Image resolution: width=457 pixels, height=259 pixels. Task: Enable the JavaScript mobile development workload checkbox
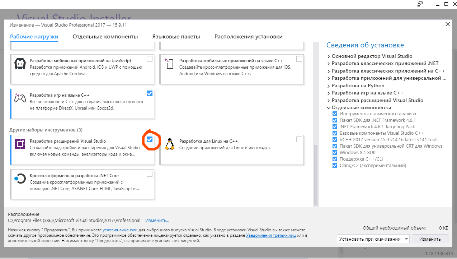(150, 59)
